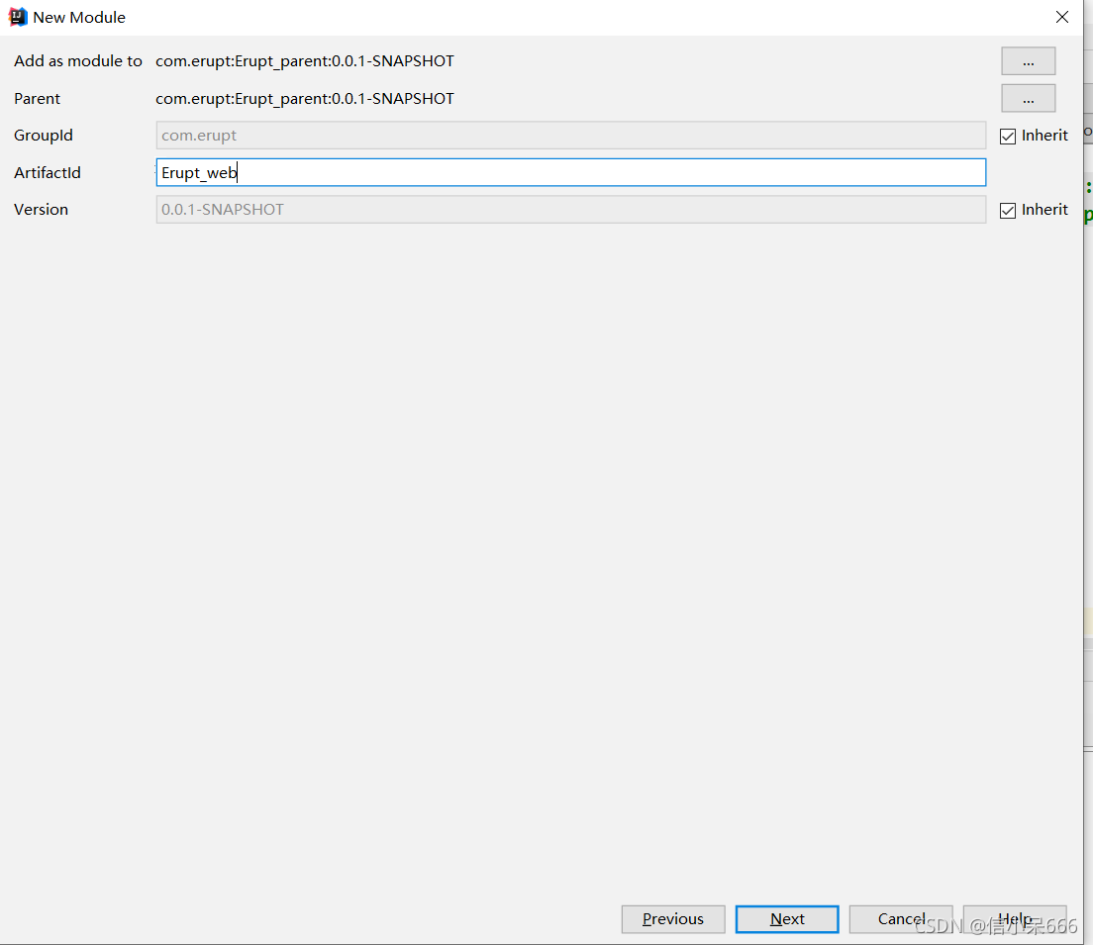The width and height of the screenshot is (1093, 945).
Task: Close the New Module dialog
Action: point(1061,17)
